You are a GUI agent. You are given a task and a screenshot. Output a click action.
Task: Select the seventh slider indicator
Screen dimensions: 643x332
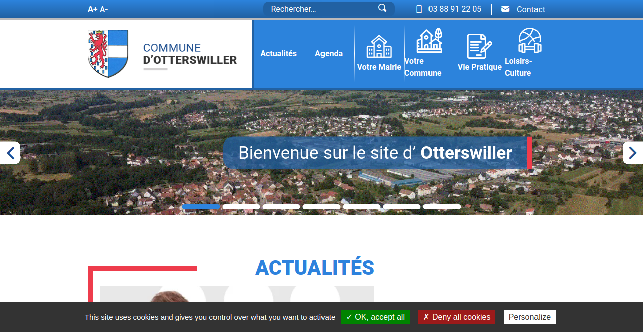coord(442,207)
